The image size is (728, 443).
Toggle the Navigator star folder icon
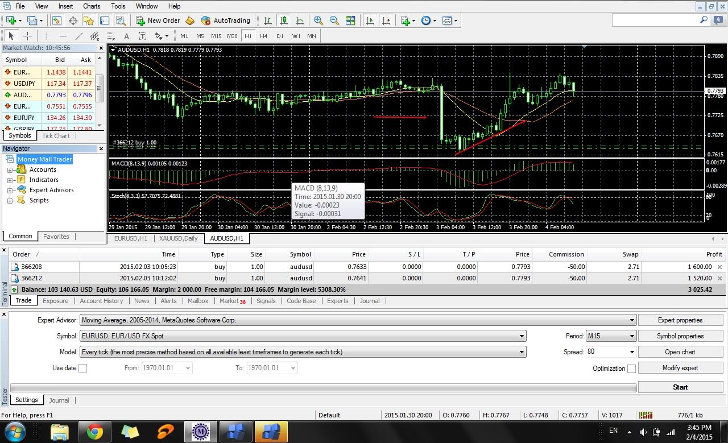(x=89, y=20)
